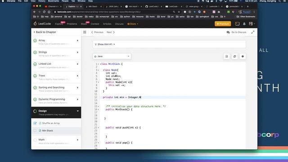Expand the Math chapter
The image size is (288, 162).
pyautogui.click(x=77, y=140)
